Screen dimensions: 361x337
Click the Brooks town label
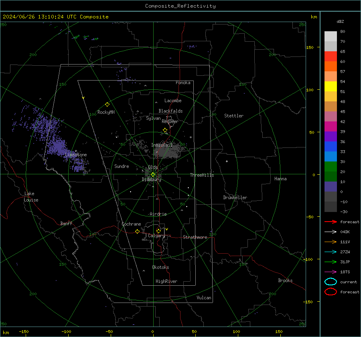[x=285, y=280]
